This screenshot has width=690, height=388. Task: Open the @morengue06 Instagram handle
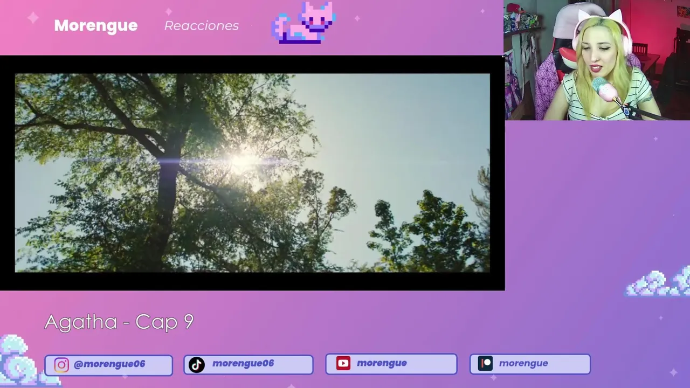click(x=109, y=364)
